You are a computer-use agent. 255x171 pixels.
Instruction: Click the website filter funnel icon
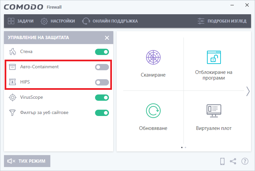[x=12, y=113]
